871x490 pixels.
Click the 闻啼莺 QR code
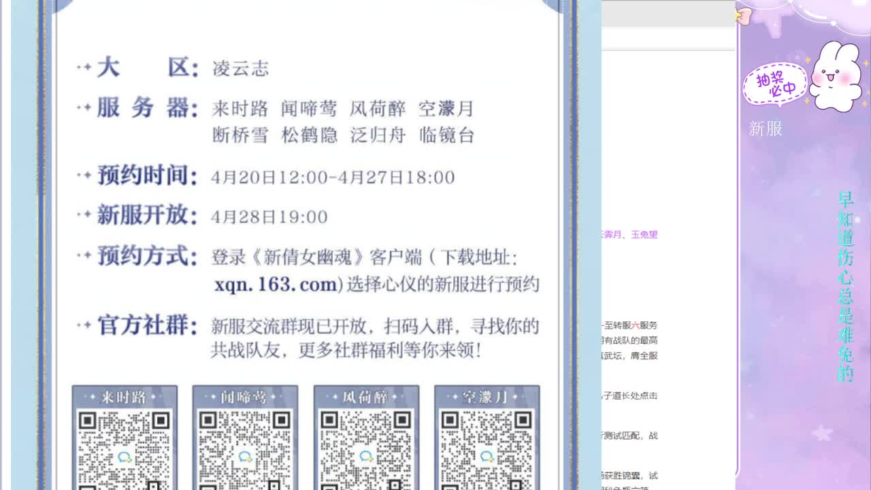pos(244,449)
